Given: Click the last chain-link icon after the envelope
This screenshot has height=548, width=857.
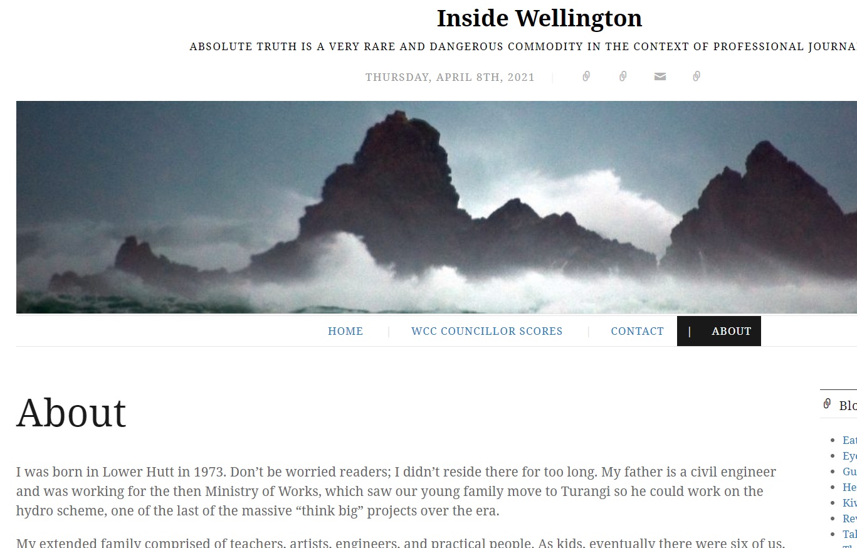Looking at the screenshot, I should tap(697, 76).
